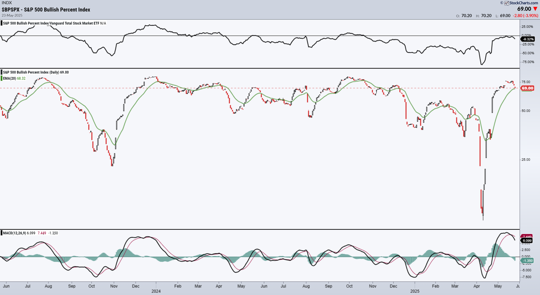The height and width of the screenshot is (295, 540).
Task: Click the 2025 year label on time axis
Action: (415, 291)
